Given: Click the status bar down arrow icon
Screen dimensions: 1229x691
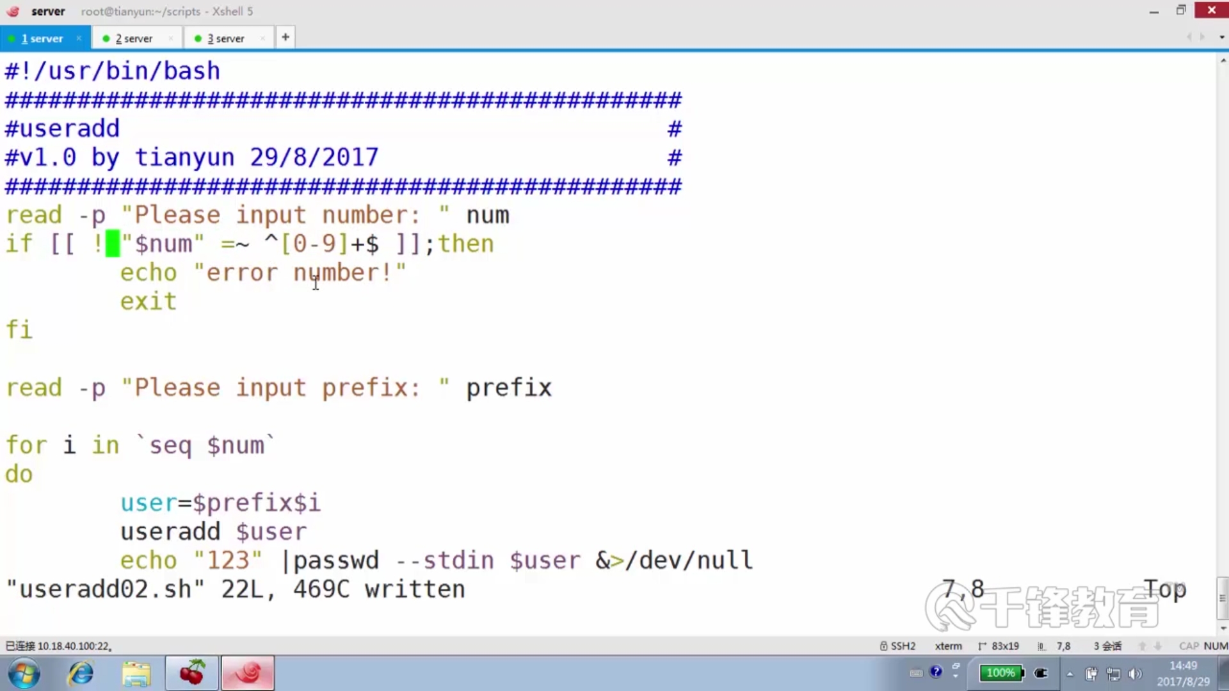Looking at the screenshot, I should click(x=1158, y=646).
